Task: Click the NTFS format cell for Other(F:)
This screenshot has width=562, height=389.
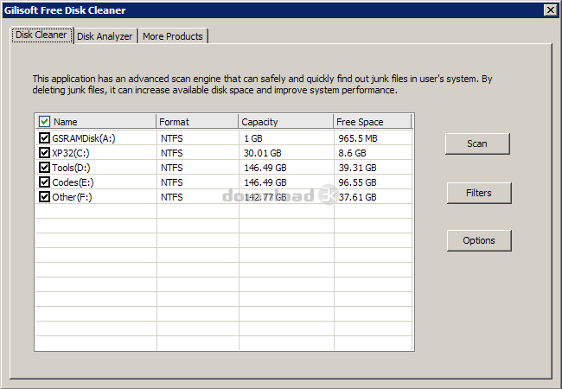Action: pyautogui.click(x=172, y=197)
